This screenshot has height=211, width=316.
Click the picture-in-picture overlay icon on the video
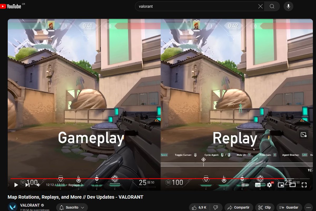click(x=304, y=135)
